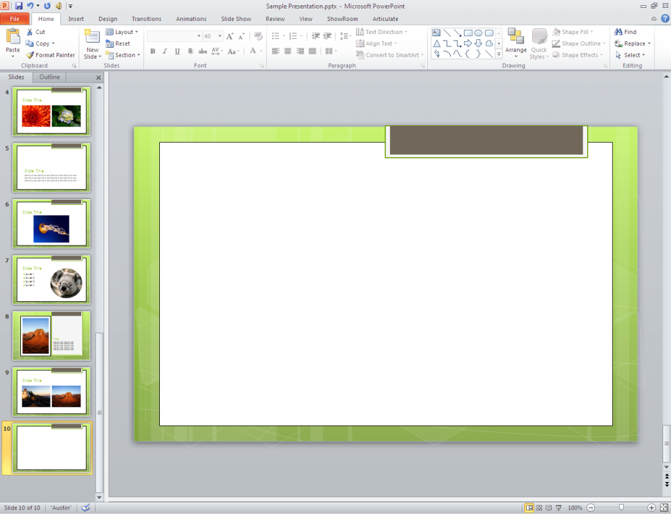This screenshot has height=514, width=671.
Task: Select slide 6 jellyfish thumbnail
Action: click(51, 223)
